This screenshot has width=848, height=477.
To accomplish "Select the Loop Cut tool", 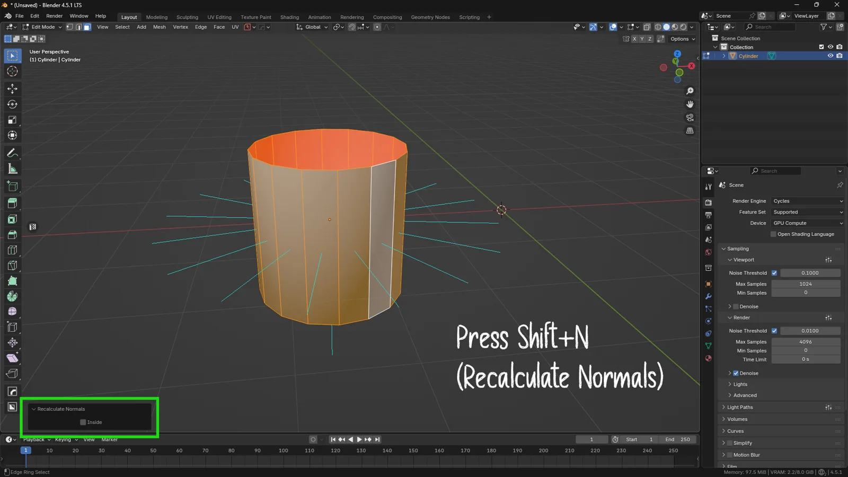I will click(12, 250).
